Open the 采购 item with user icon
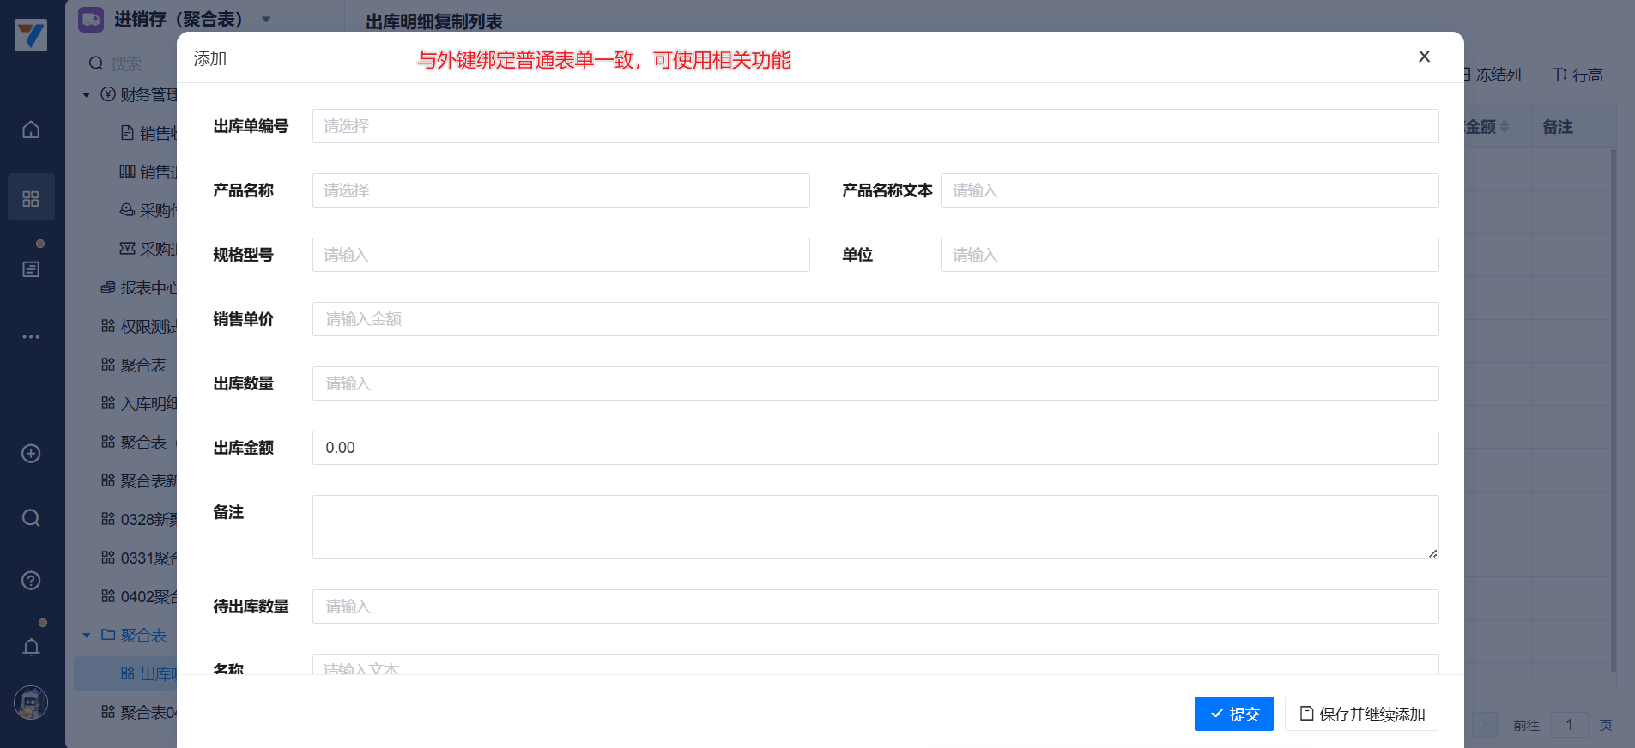The image size is (1635, 748). pos(148,211)
